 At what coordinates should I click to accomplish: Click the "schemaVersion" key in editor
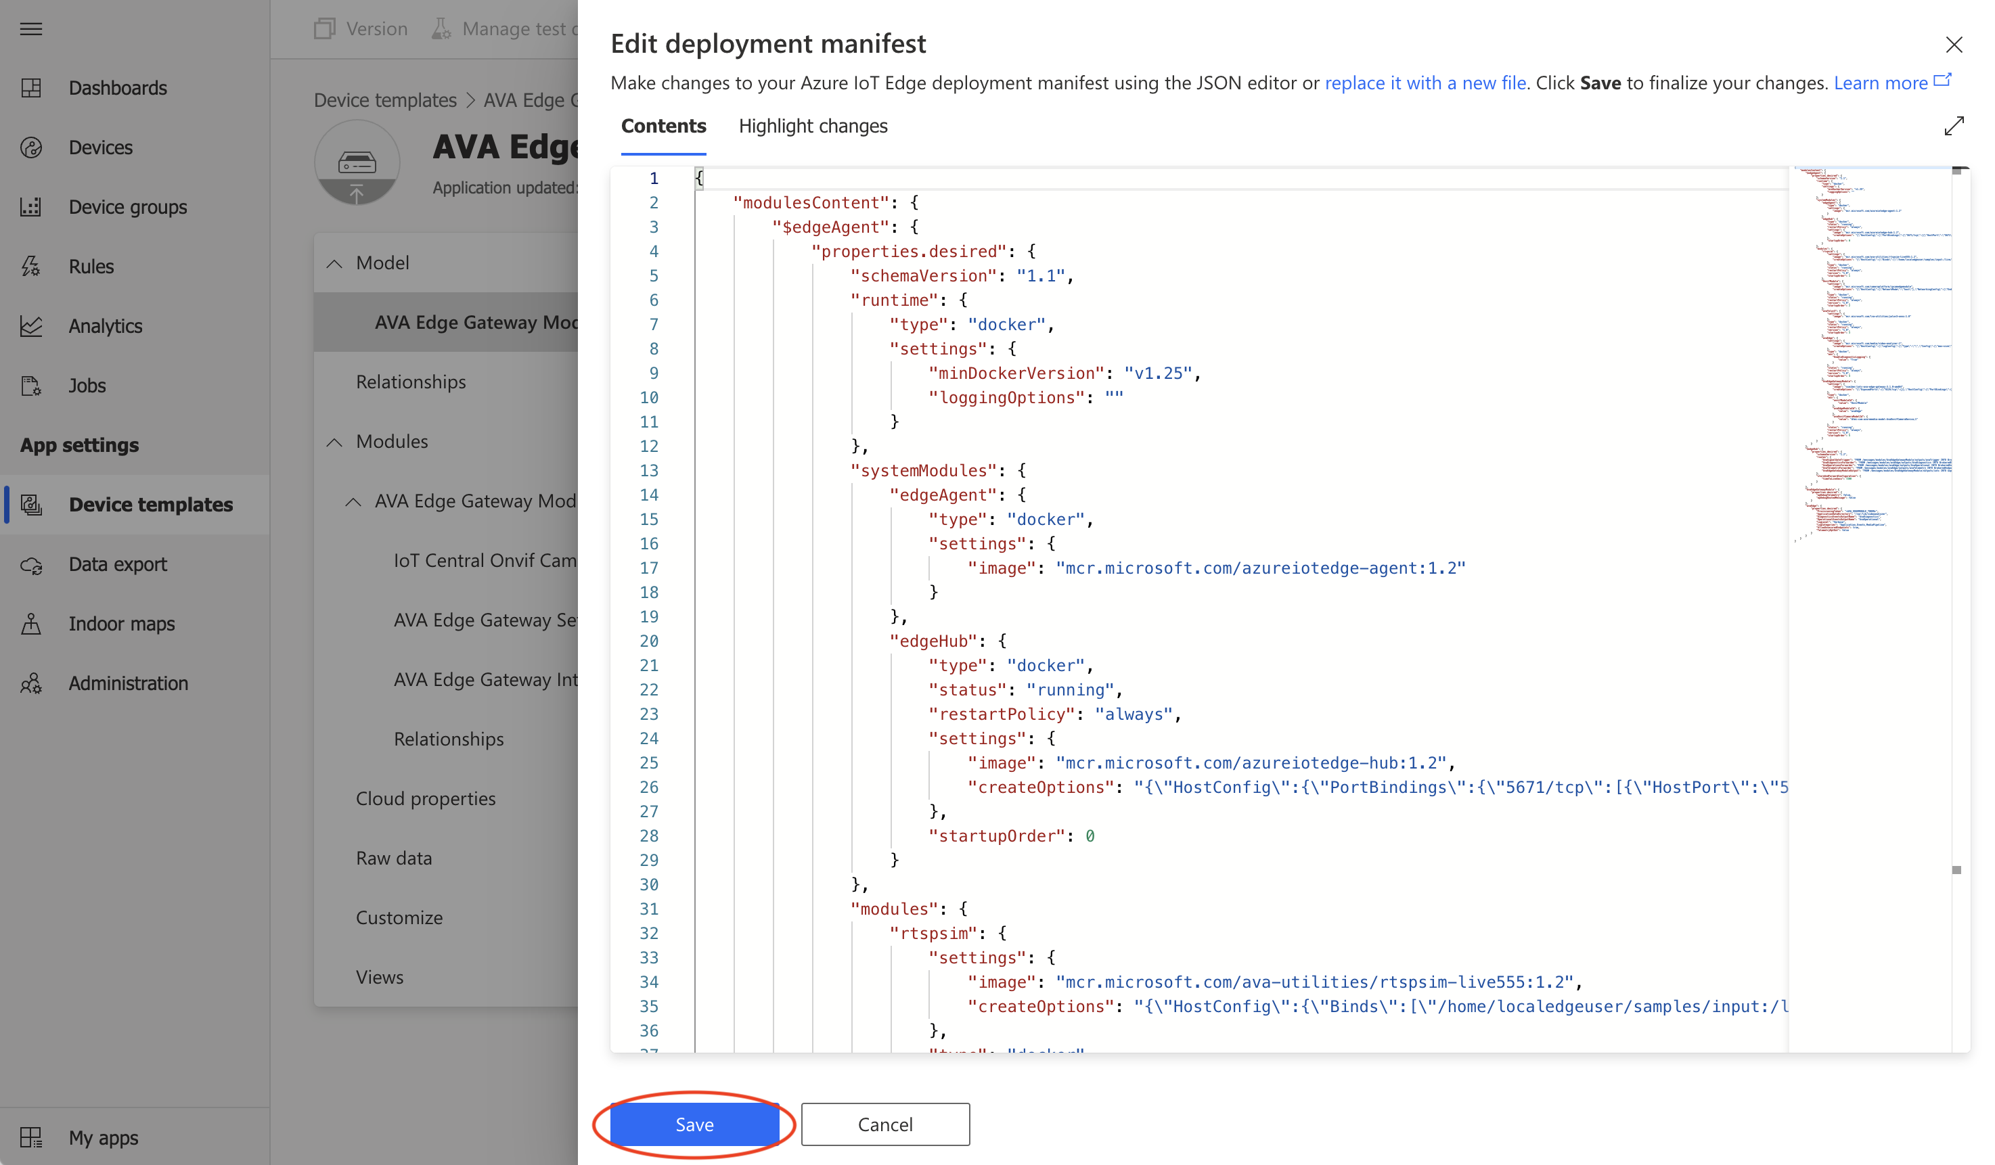[x=923, y=275]
